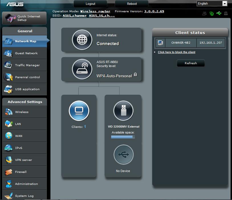Click the Available space progress bar
232x200 pixels.
[x=123, y=137]
